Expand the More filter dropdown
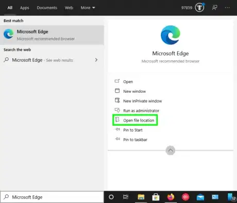 click(x=88, y=8)
